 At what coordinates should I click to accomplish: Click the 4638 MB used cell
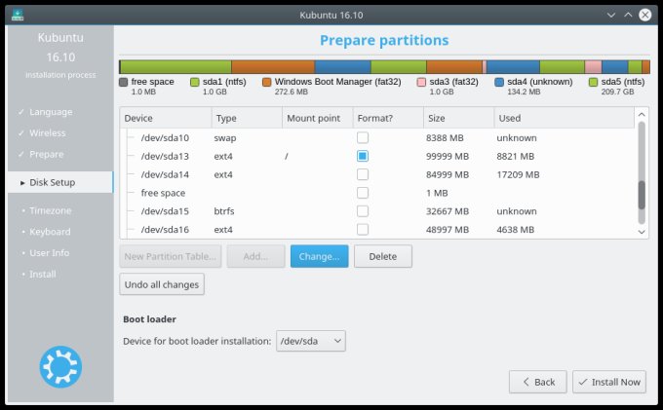tap(516, 229)
